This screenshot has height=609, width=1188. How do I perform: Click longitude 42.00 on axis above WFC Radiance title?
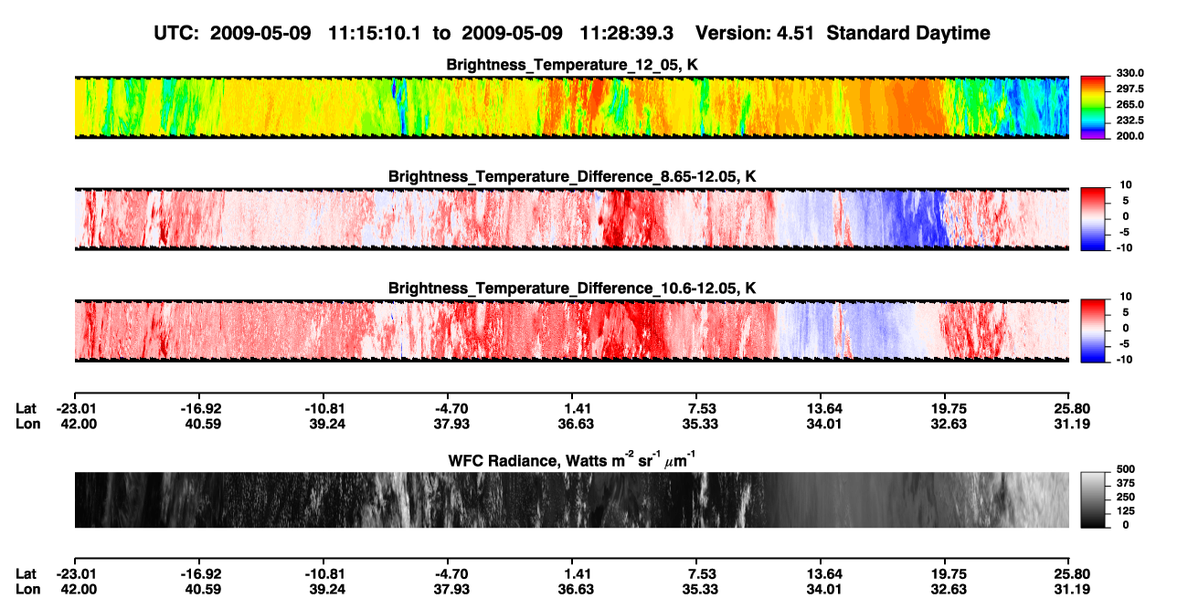click(x=79, y=424)
